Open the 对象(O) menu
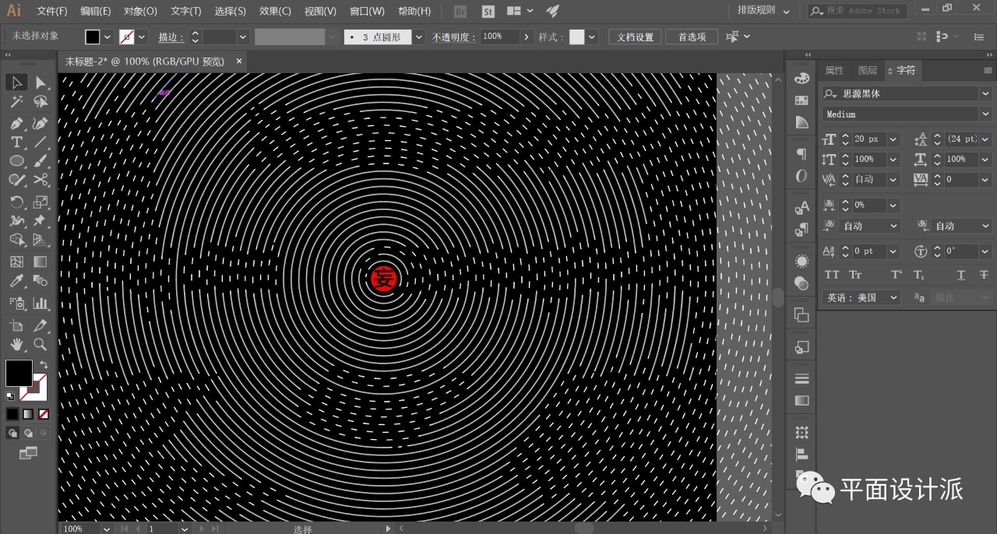Image resolution: width=997 pixels, height=534 pixels. pos(140,11)
